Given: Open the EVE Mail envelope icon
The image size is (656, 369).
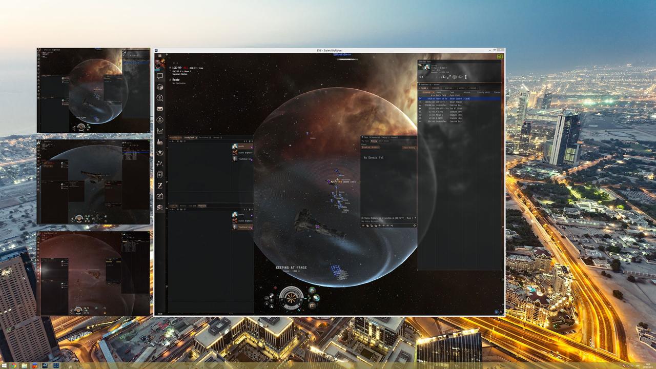Looking at the screenshot, I should [x=160, y=109].
